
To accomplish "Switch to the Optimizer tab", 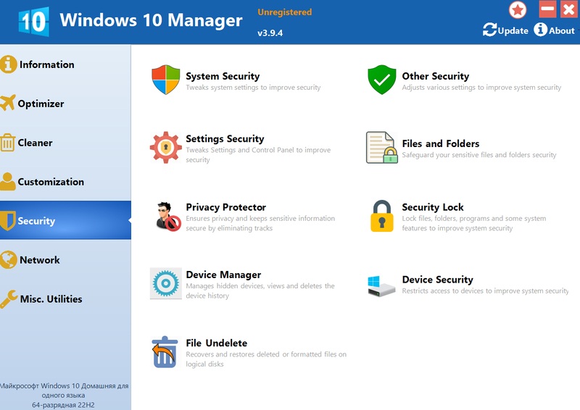I will pos(41,104).
